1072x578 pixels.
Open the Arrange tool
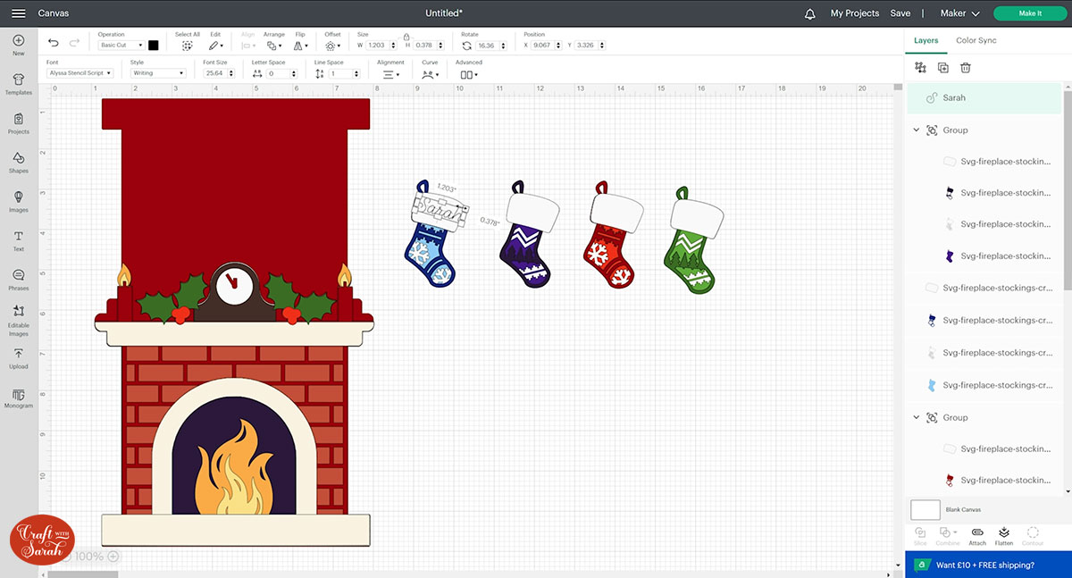coord(272,45)
